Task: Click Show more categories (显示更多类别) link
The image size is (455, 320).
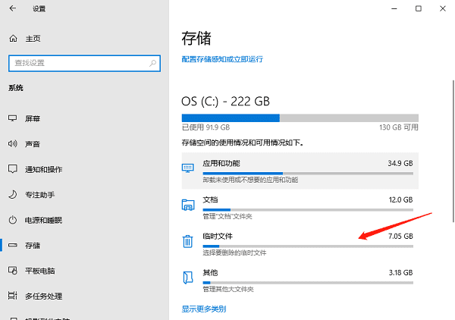Action: 203,309
